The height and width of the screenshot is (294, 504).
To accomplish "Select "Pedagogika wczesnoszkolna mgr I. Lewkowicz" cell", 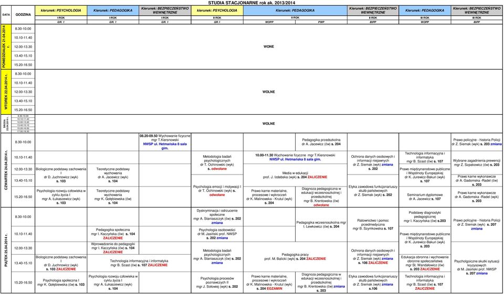I will [321, 224].
